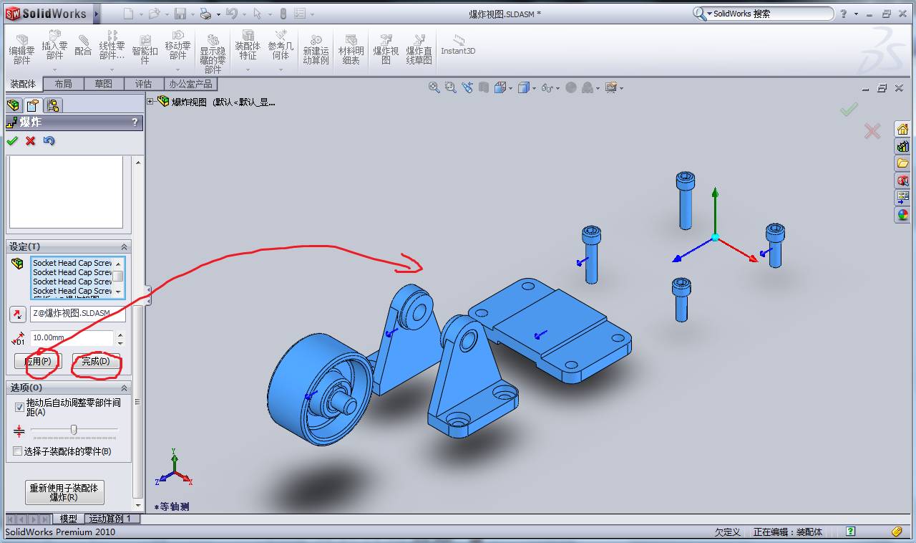Click the 爆炸视图 exploded view tool
Viewport: 916px width, 543px height.
386,49
